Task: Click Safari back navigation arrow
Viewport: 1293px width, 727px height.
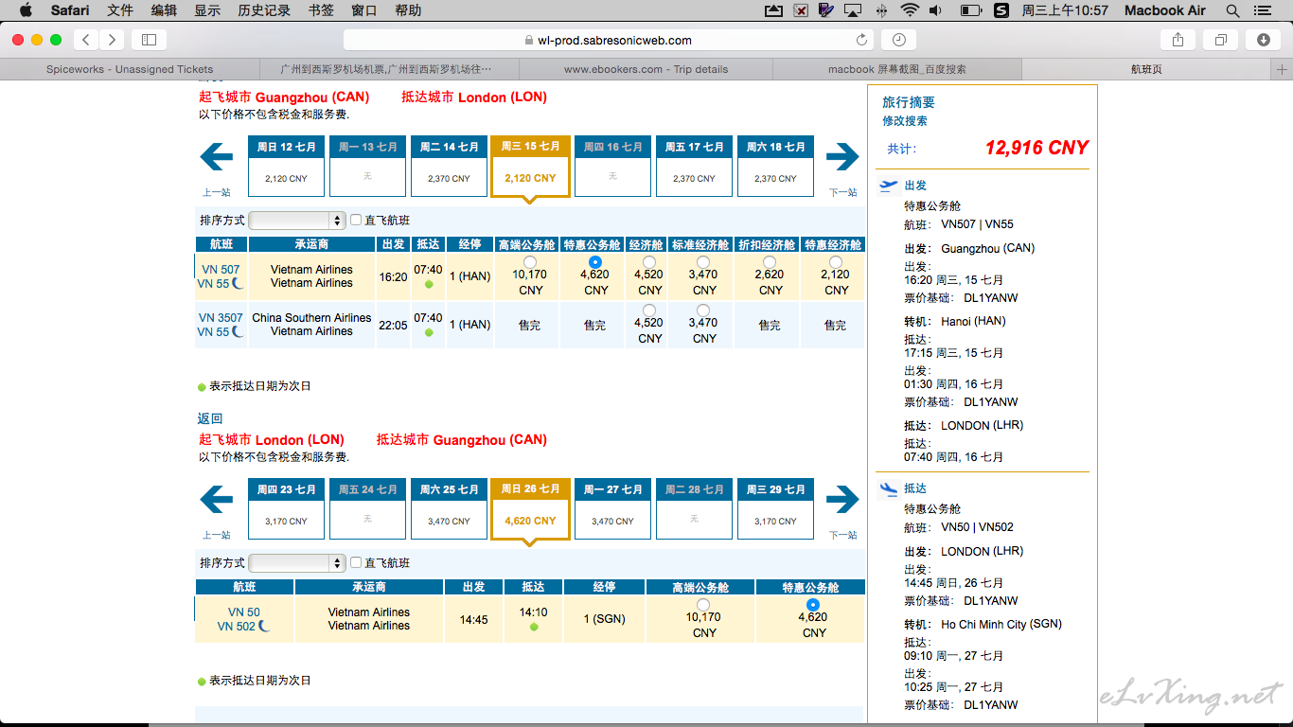Action: [86, 40]
